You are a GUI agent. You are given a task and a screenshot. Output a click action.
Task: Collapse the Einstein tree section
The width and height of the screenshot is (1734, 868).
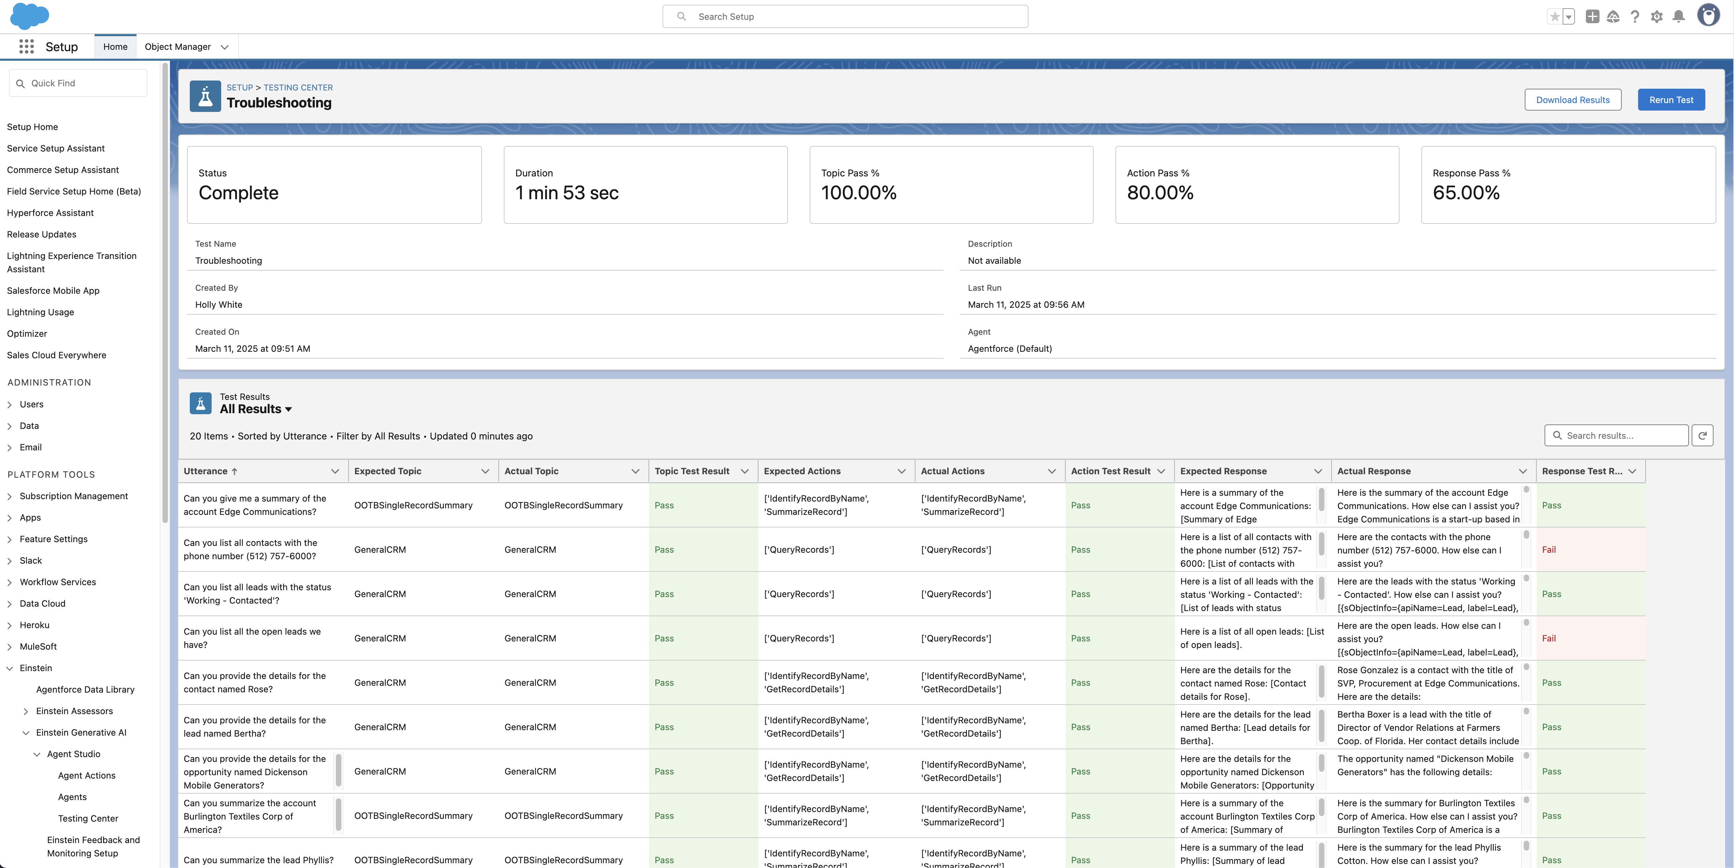click(10, 668)
